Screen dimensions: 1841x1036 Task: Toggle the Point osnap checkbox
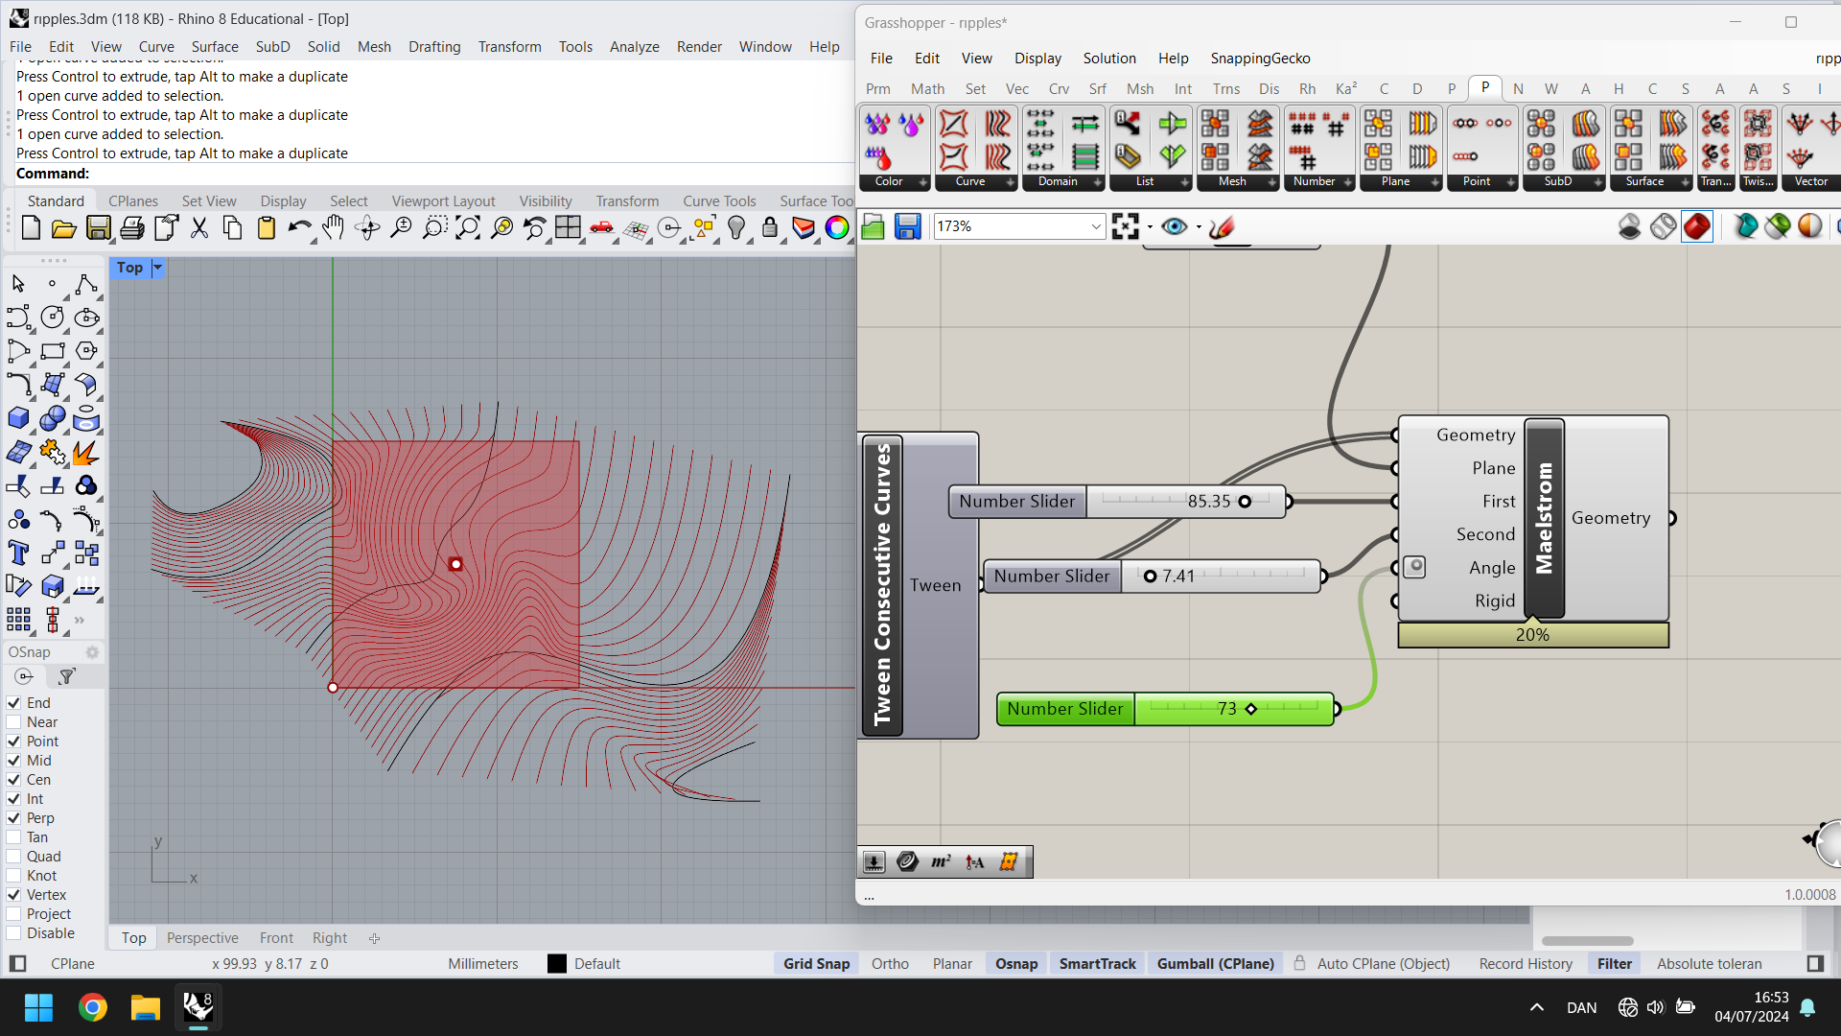click(x=13, y=742)
